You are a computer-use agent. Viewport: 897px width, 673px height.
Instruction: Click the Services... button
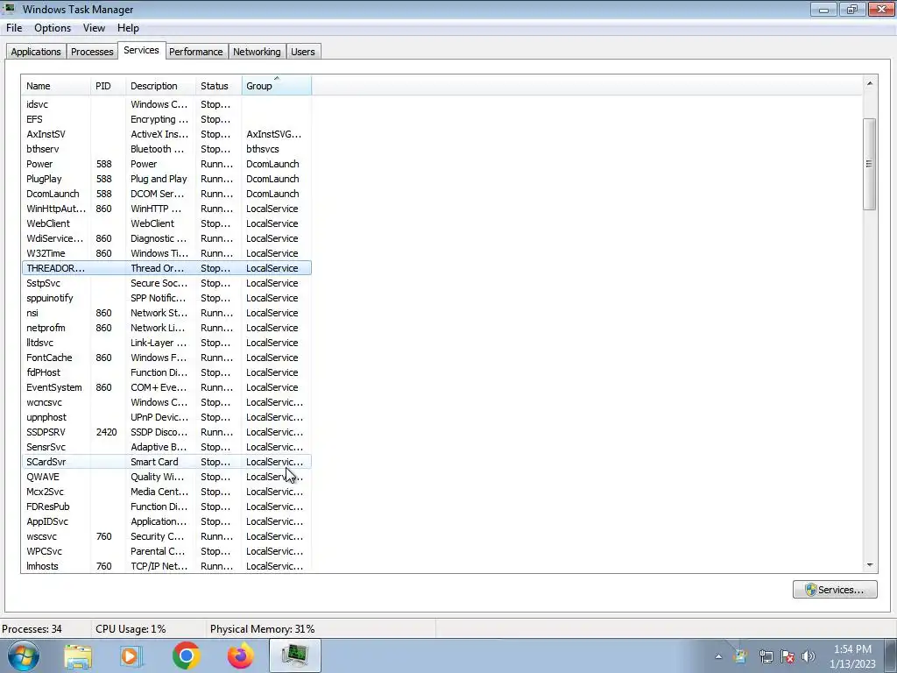(835, 590)
